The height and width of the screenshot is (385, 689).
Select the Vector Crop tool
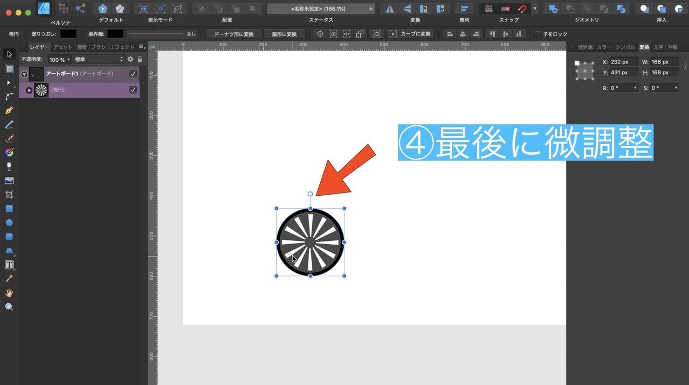click(9, 195)
